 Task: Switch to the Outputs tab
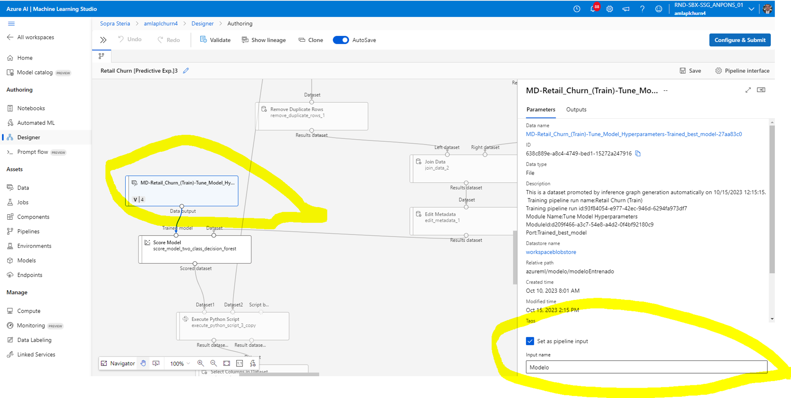(x=576, y=109)
